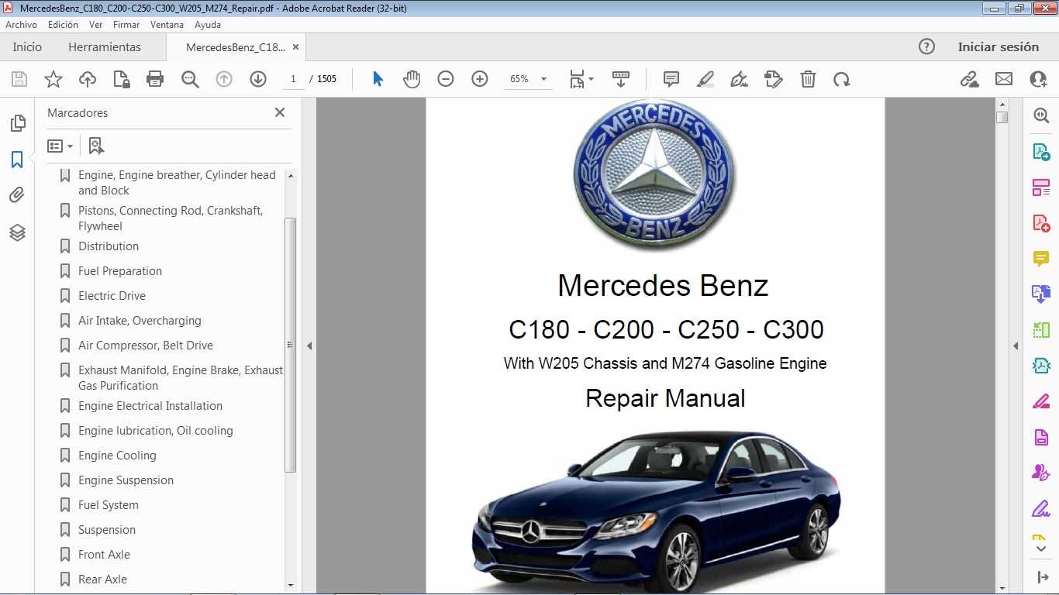This screenshot has width=1059, height=595.
Task: Click Iniciar sesión button
Action: click(x=998, y=46)
